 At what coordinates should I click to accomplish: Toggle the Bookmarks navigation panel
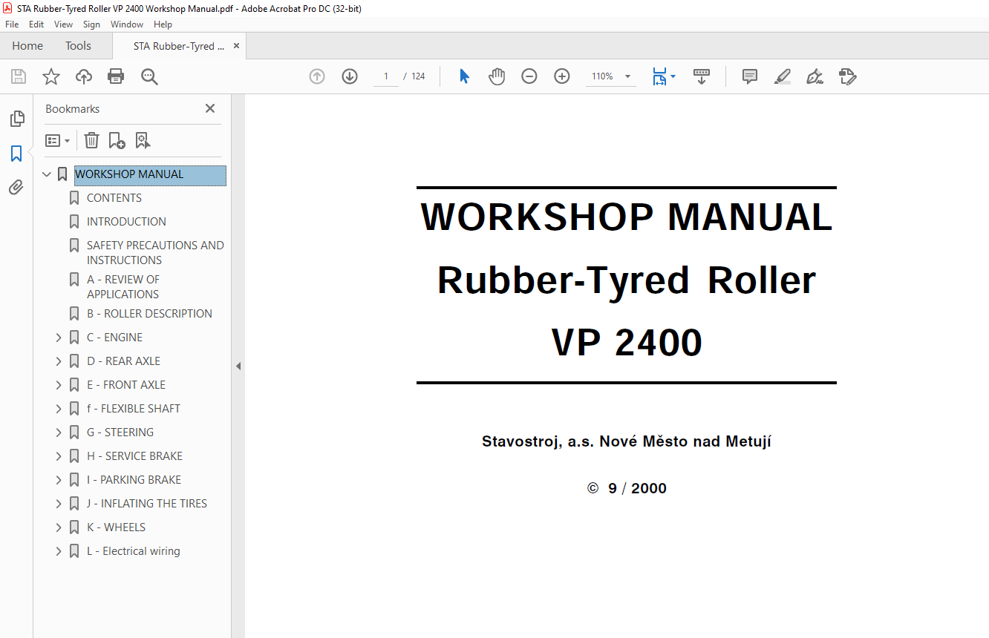(16, 154)
